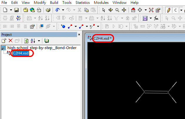Image resolution: width=185 pixels, height=119 pixels.
Task: Click the Add Atom blue sphere icon
Action: [x=63, y=26]
